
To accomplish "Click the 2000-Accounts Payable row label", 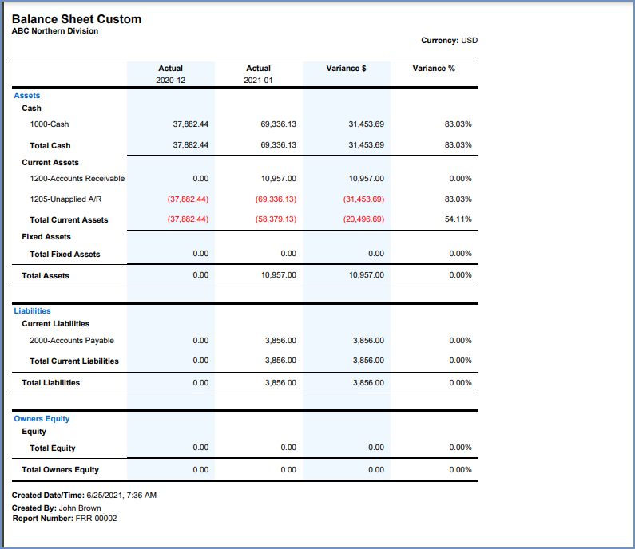I will tap(72, 341).
